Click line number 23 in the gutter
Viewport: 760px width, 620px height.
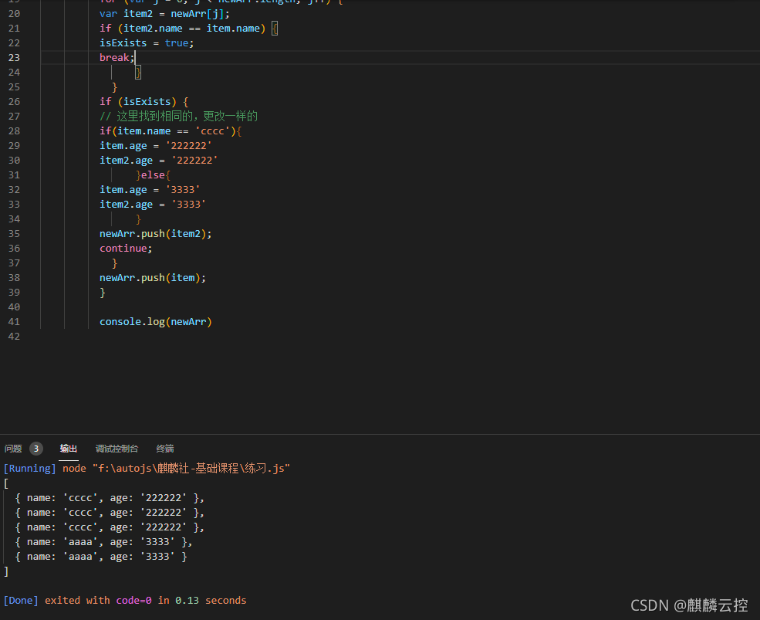pos(14,57)
